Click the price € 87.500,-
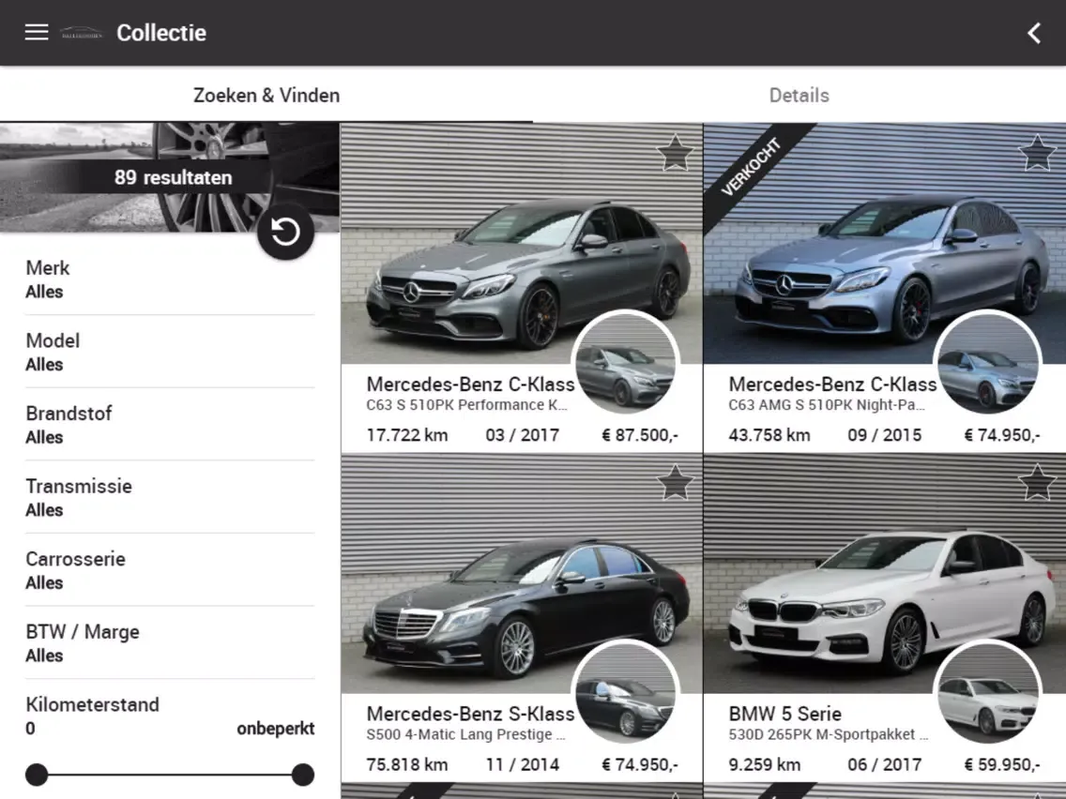This screenshot has width=1066, height=799. point(640,435)
